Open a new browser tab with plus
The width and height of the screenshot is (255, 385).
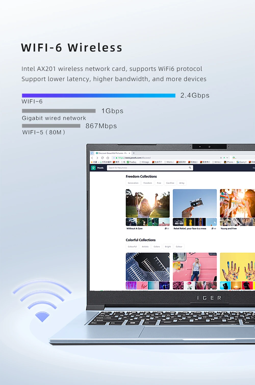(134, 153)
